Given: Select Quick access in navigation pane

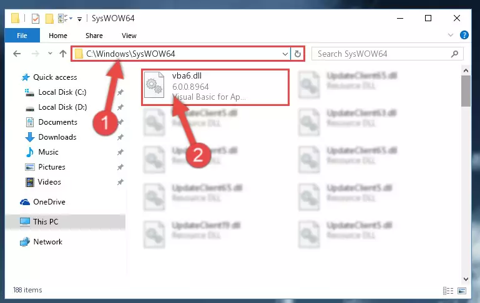Looking at the screenshot, I should 55,77.
